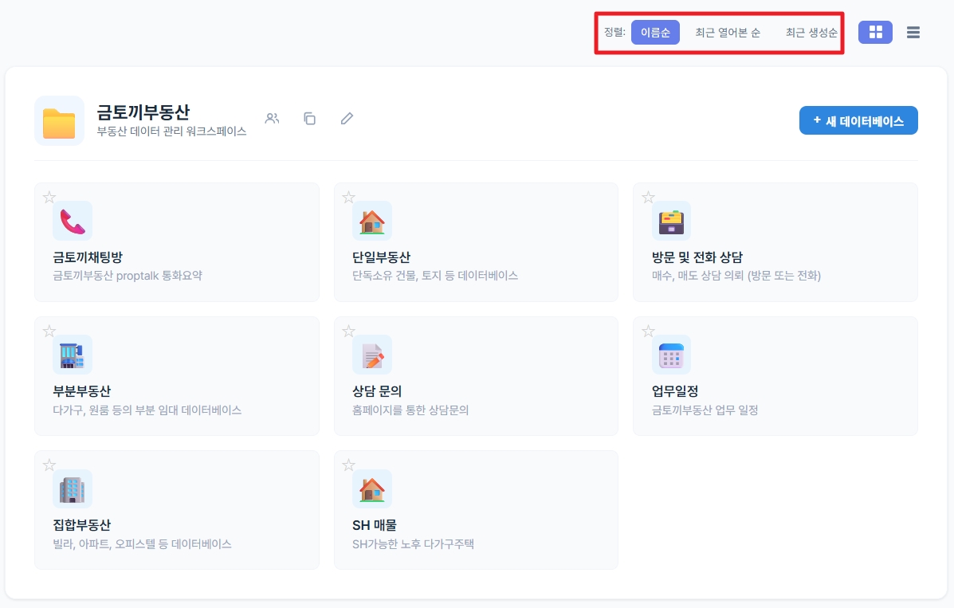Viewport: 954px width, 608px height.
Task: Star the 업무일정 database card
Action: [648, 331]
